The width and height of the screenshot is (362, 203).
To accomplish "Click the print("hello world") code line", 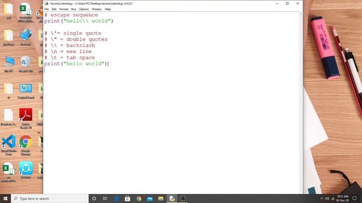I will [x=76, y=64].
